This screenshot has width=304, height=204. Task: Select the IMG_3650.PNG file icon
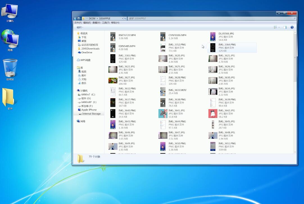(163, 147)
